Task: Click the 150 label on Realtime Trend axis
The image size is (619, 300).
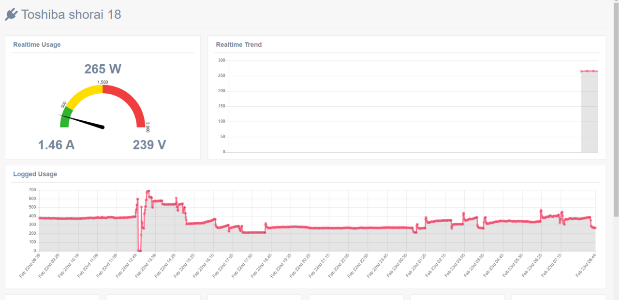Action: click(221, 106)
